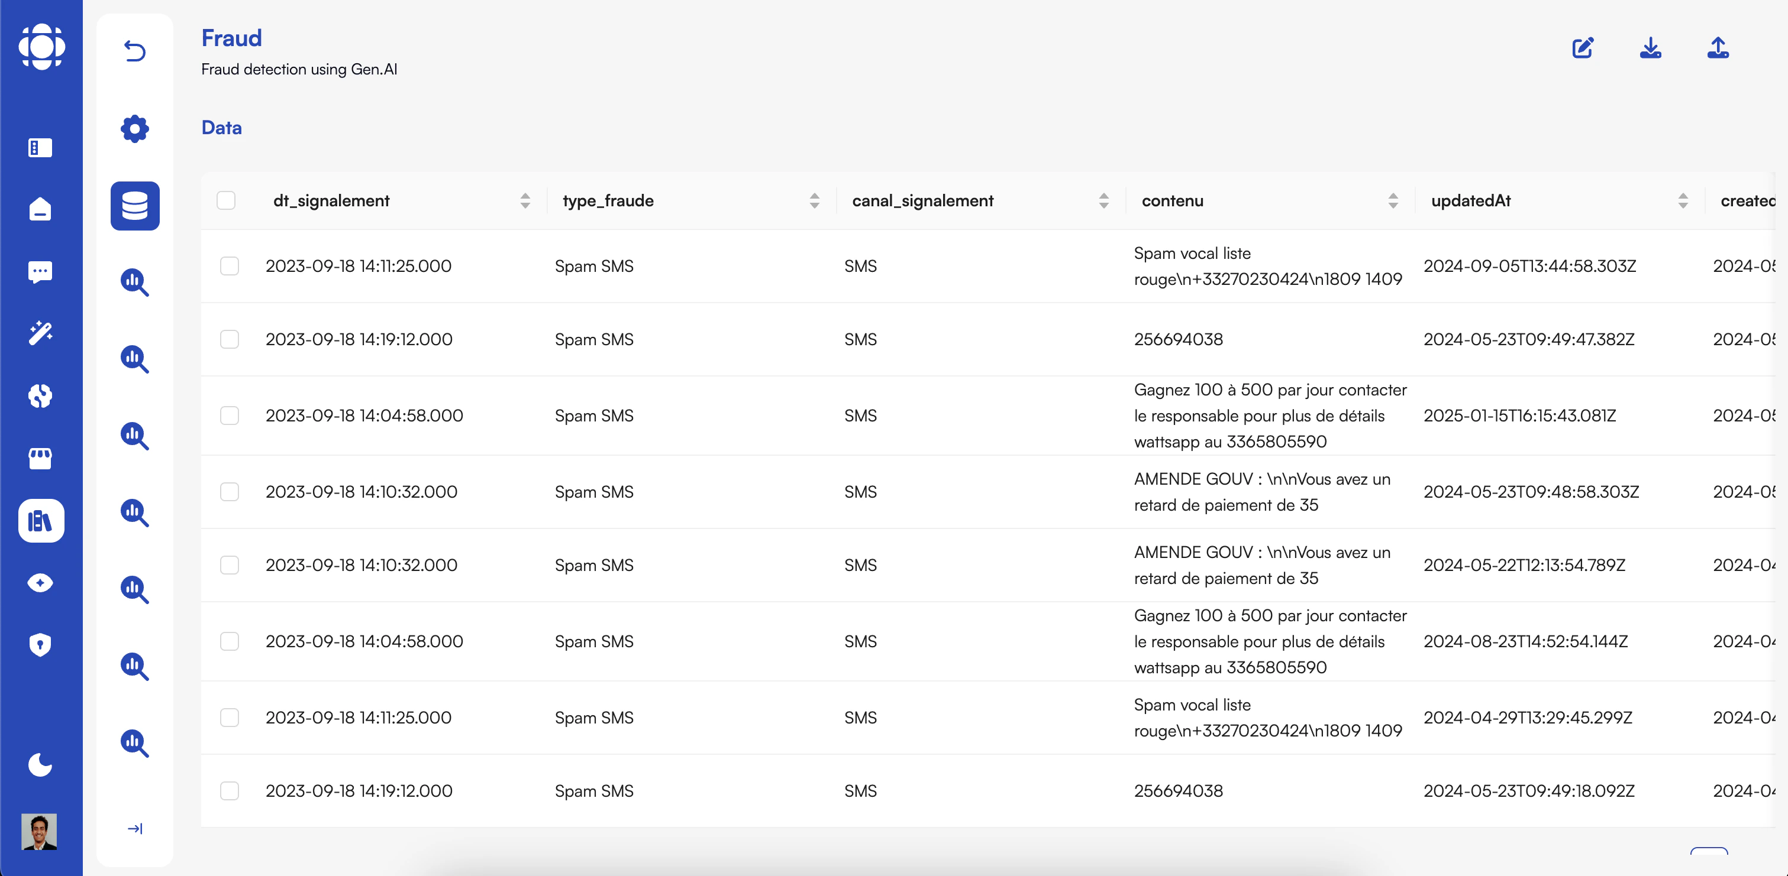Sort by type_fraude using its arrows
The height and width of the screenshot is (876, 1788).
coord(815,201)
